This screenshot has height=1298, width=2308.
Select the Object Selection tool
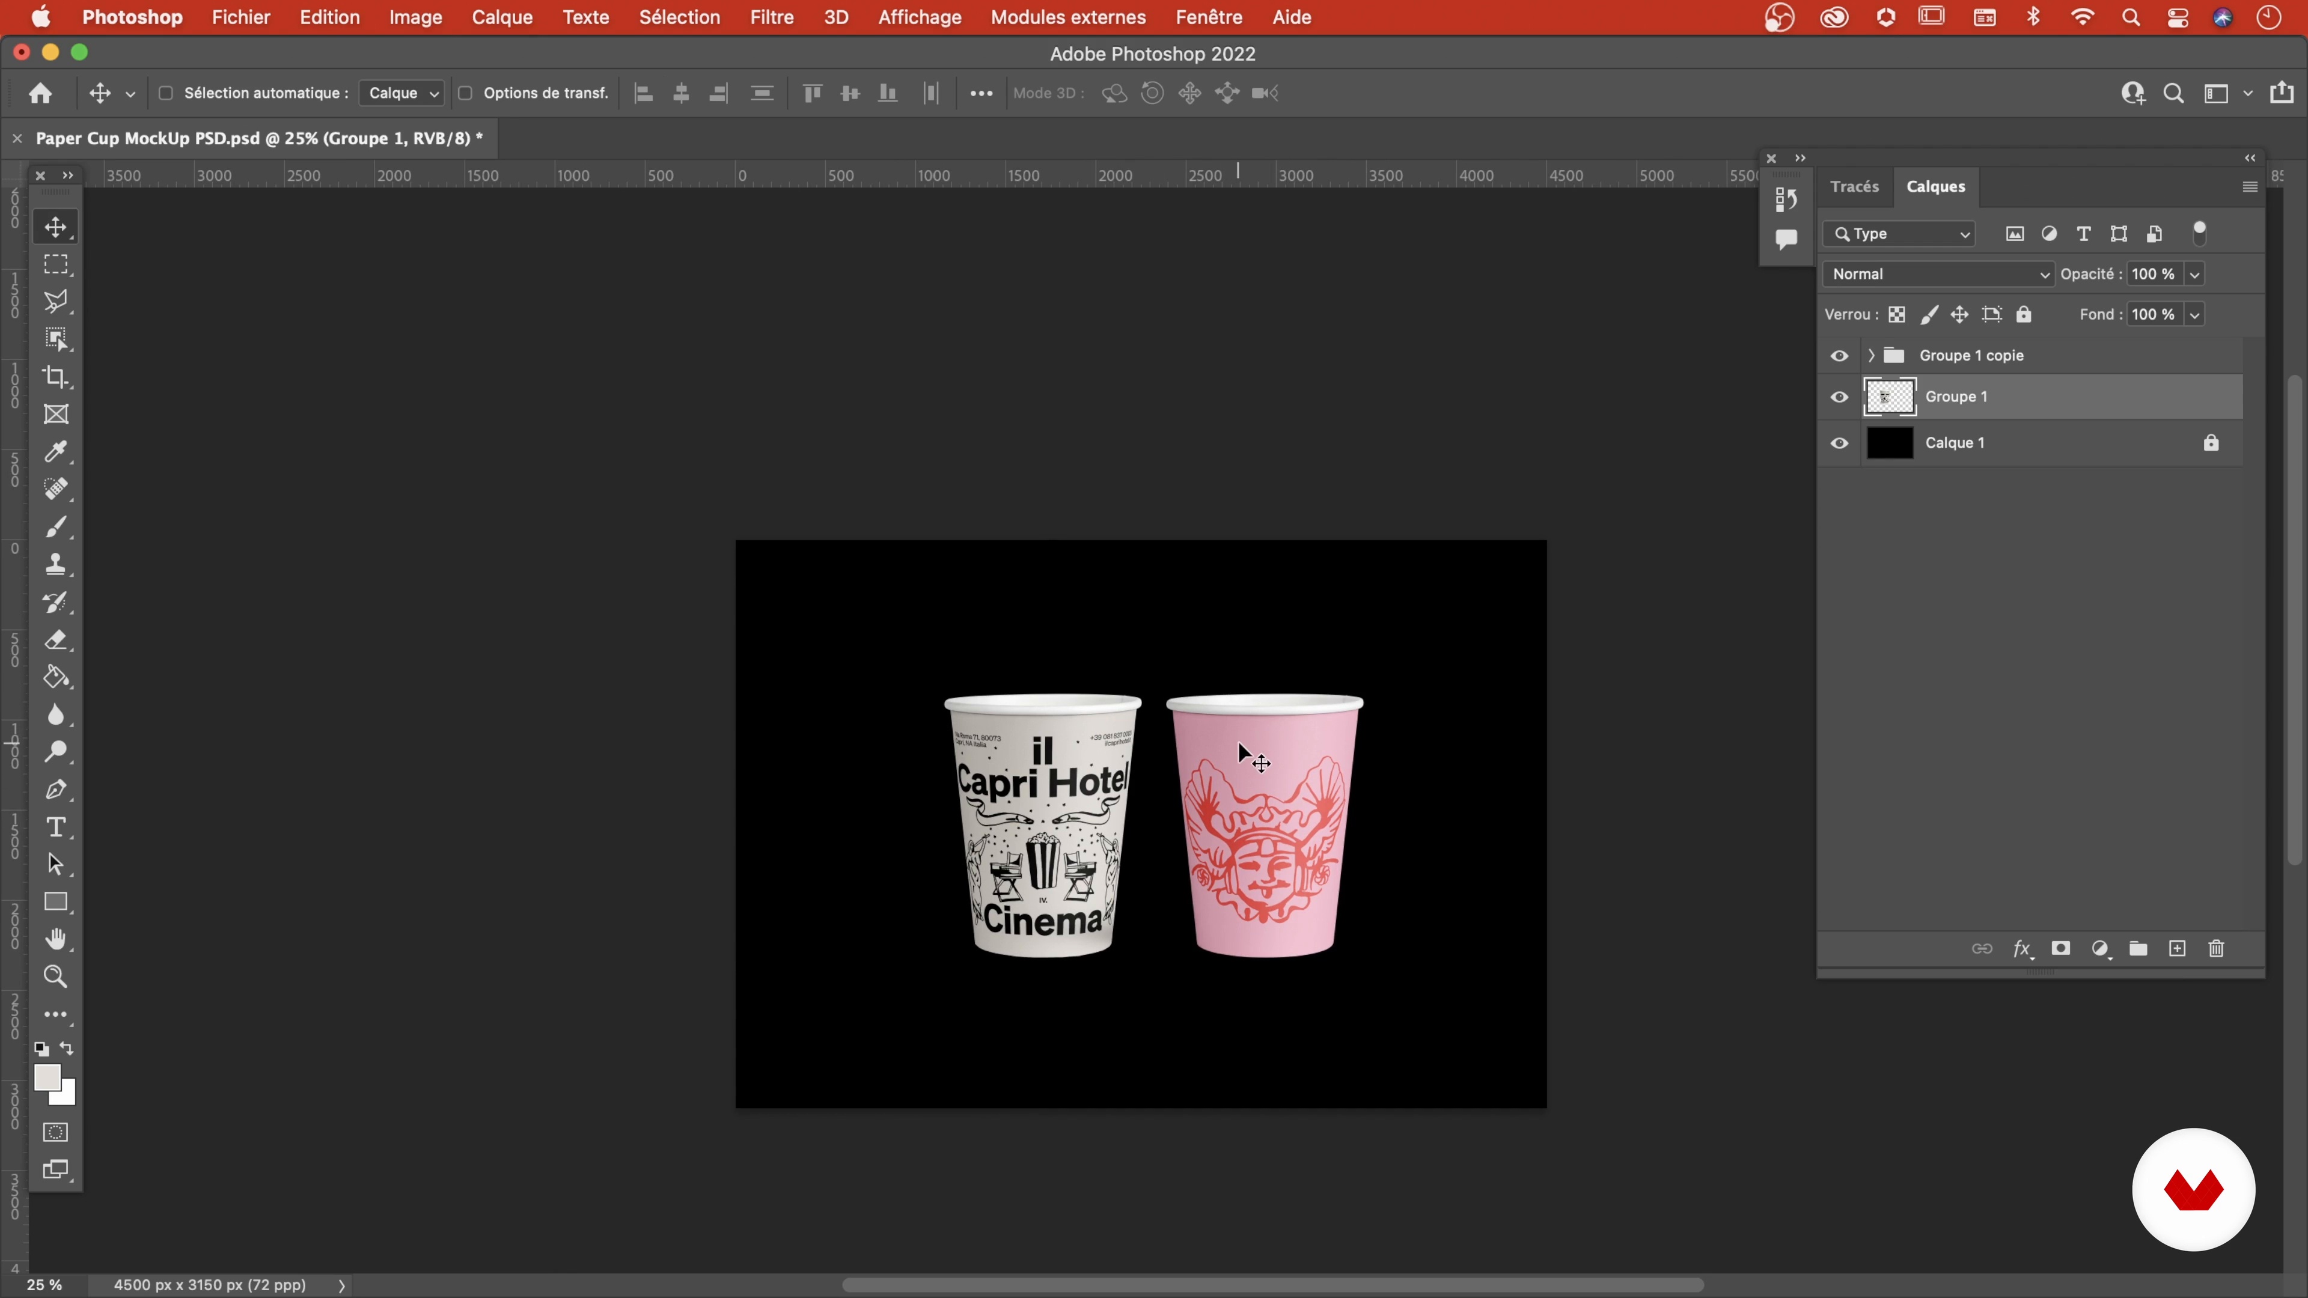click(55, 340)
